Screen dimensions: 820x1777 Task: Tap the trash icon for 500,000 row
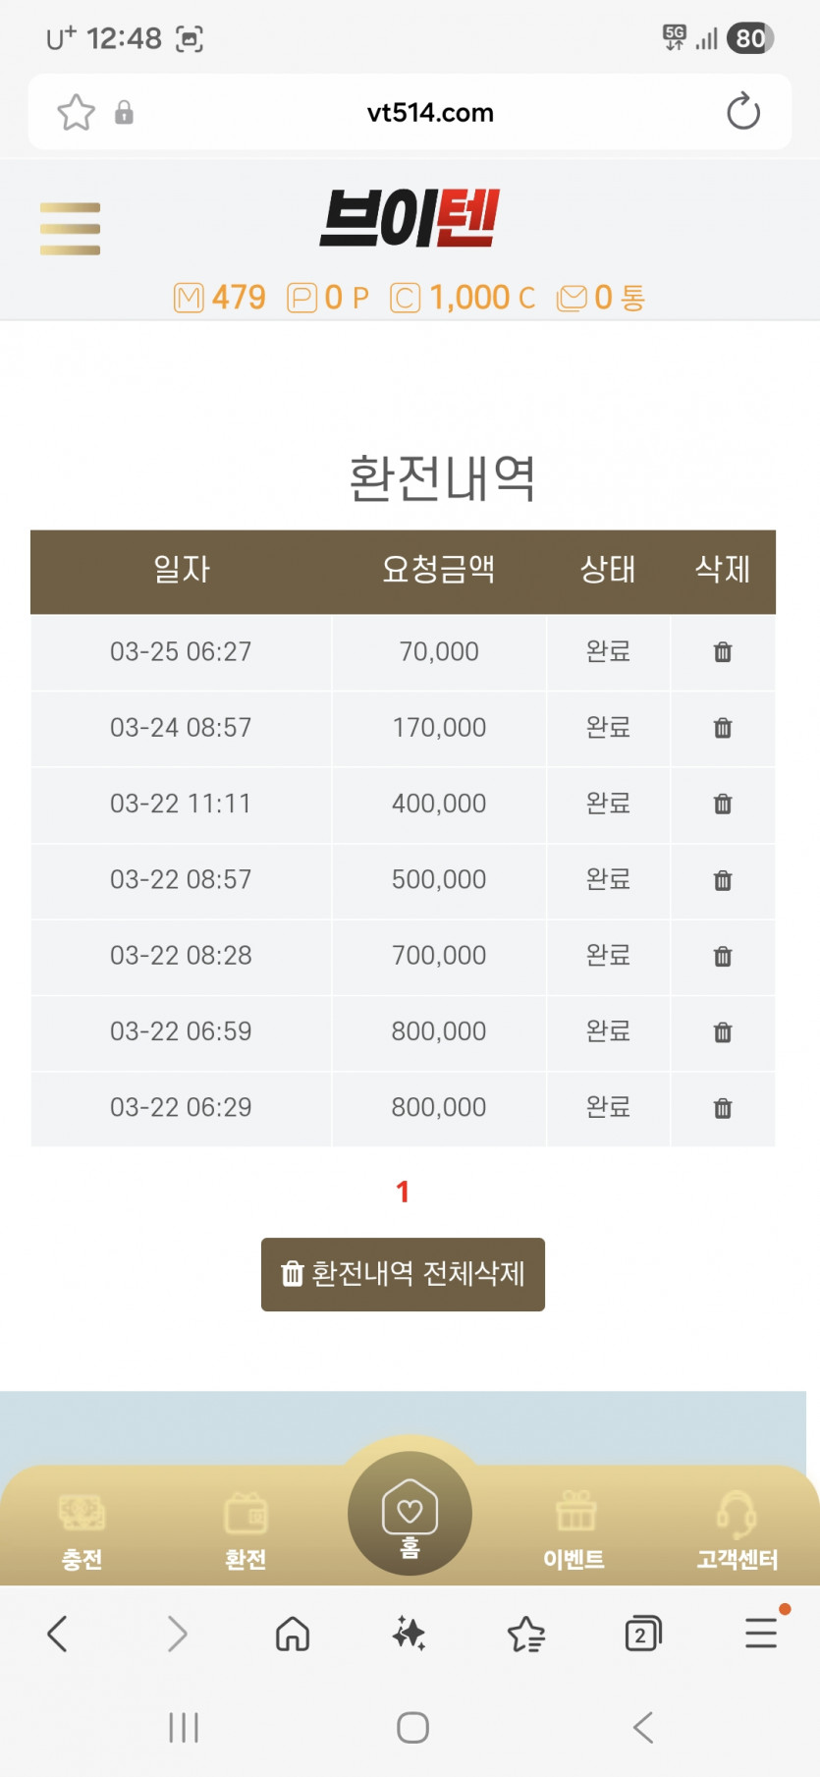click(723, 880)
